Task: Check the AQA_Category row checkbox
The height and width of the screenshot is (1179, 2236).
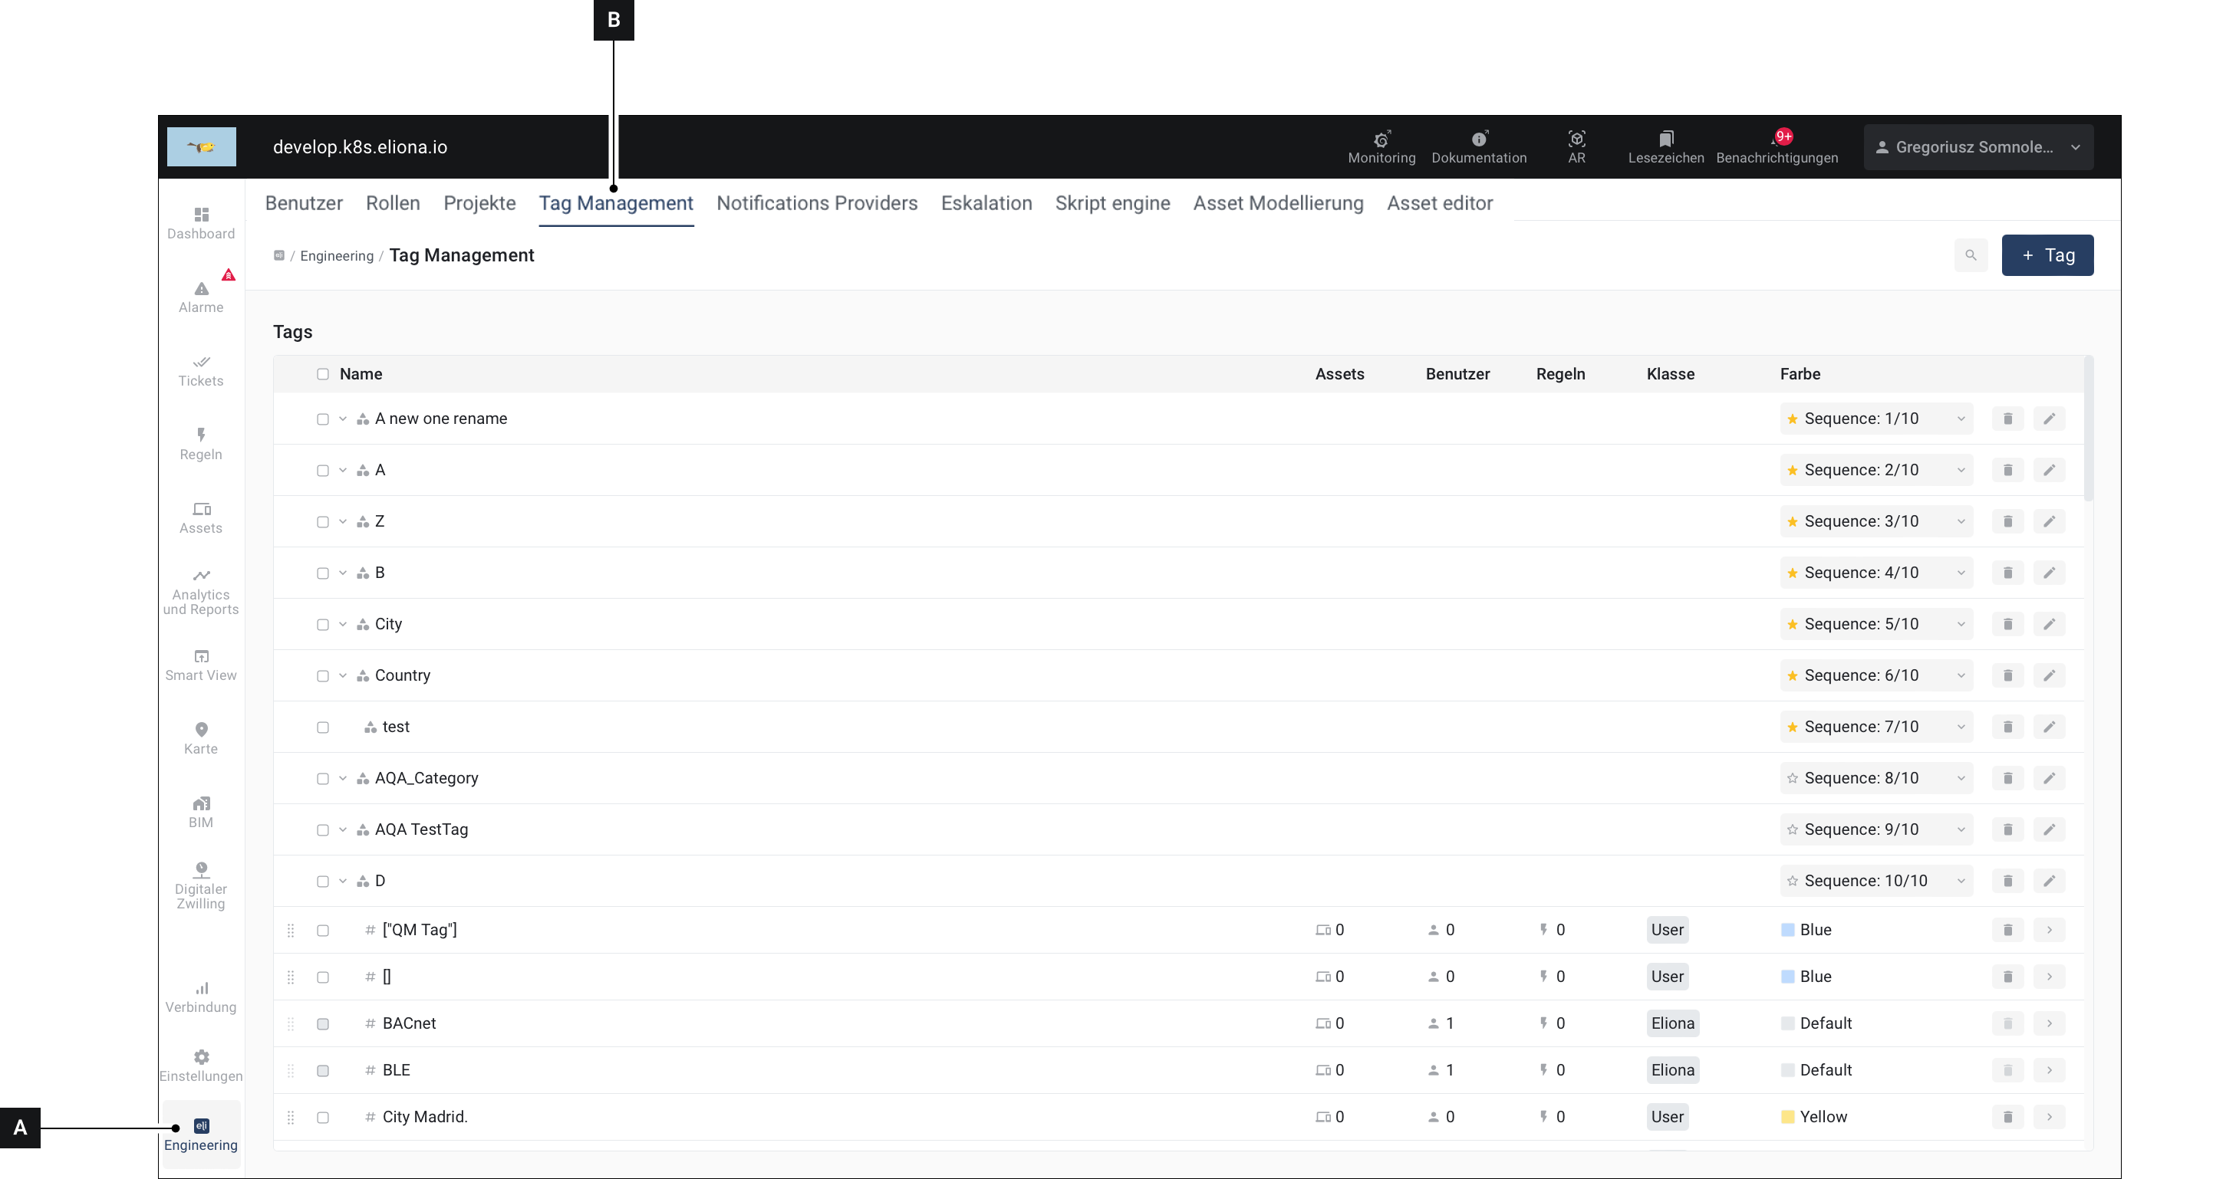Action: (323, 779)
